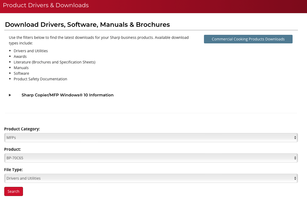
Task: Click the disclosure triangle next to Sharp Copier/MFP info
Action: point(10,95)
